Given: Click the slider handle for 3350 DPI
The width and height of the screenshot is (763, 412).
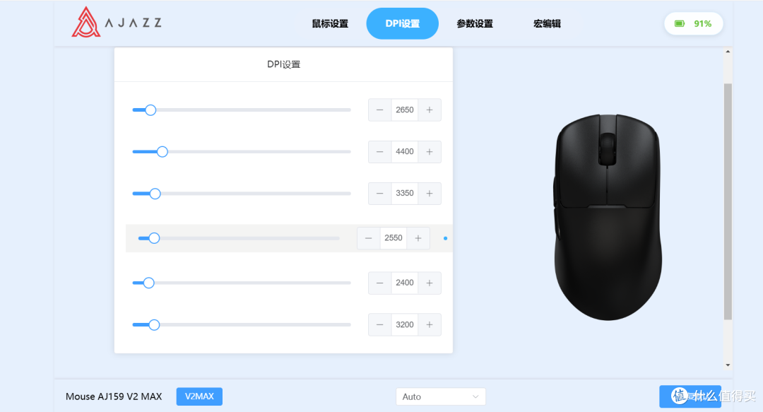Looking at the screenshot, I should click(x=155, y=194).
